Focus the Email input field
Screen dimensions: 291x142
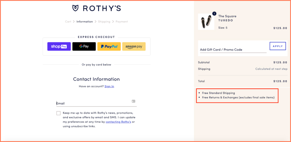[x=94, y=103]
